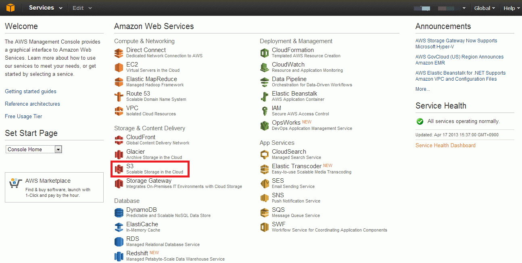Viewport: 522px width, 263px height.
Task: Open the SQS service link
Action: [278, 210]
